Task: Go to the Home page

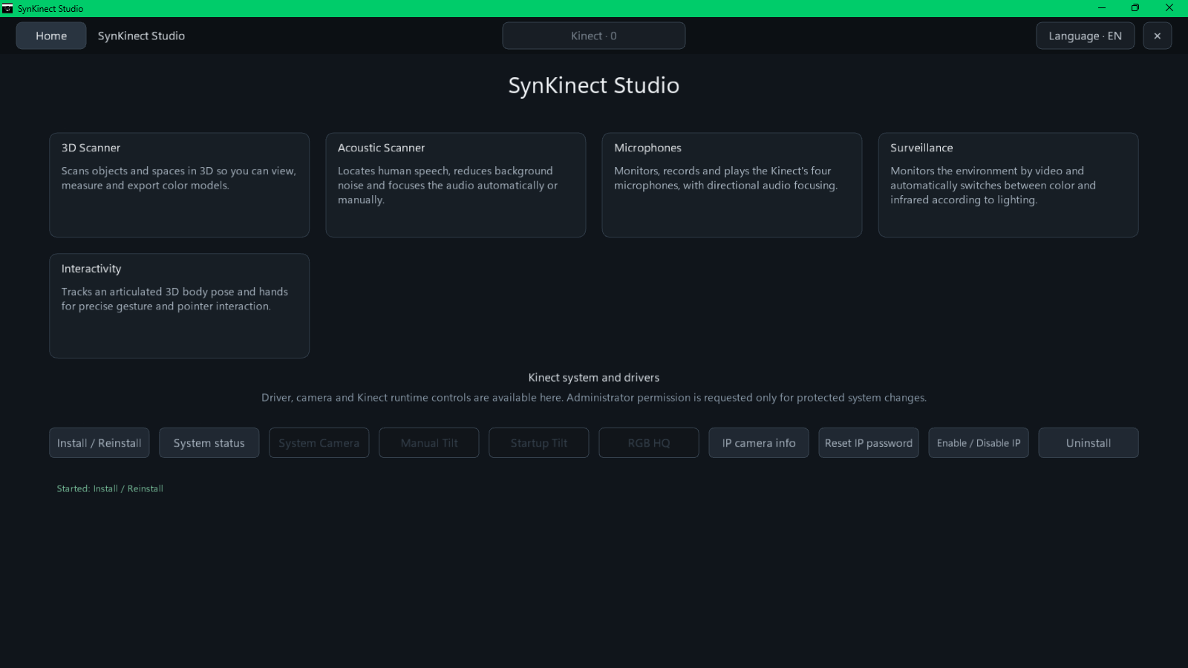Action: (51, 36)
